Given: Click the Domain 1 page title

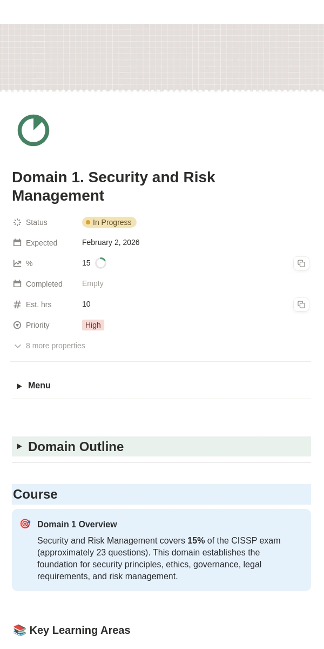Looking at the screenshot, I should tap(113, 186).
